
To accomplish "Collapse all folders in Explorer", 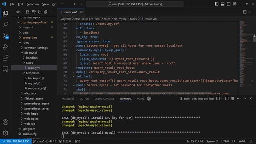I will pyautogui.click(x=46, y=12).
